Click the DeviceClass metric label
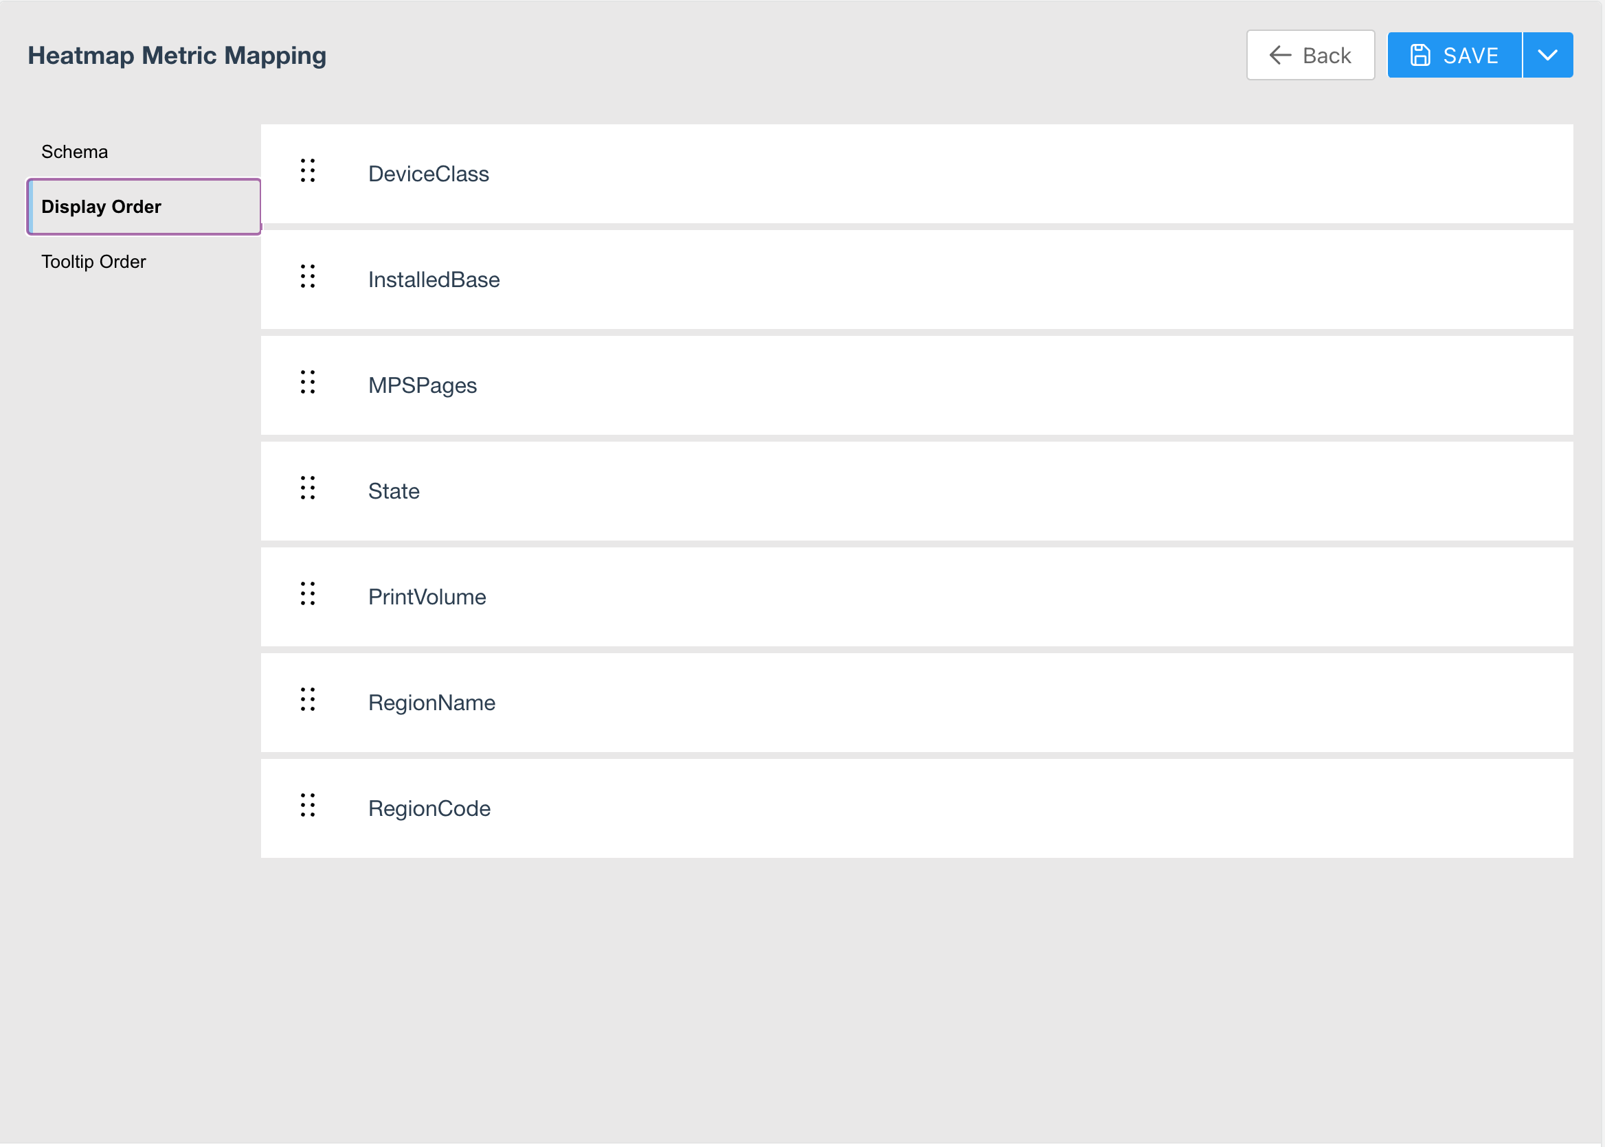 pos(428,174)
